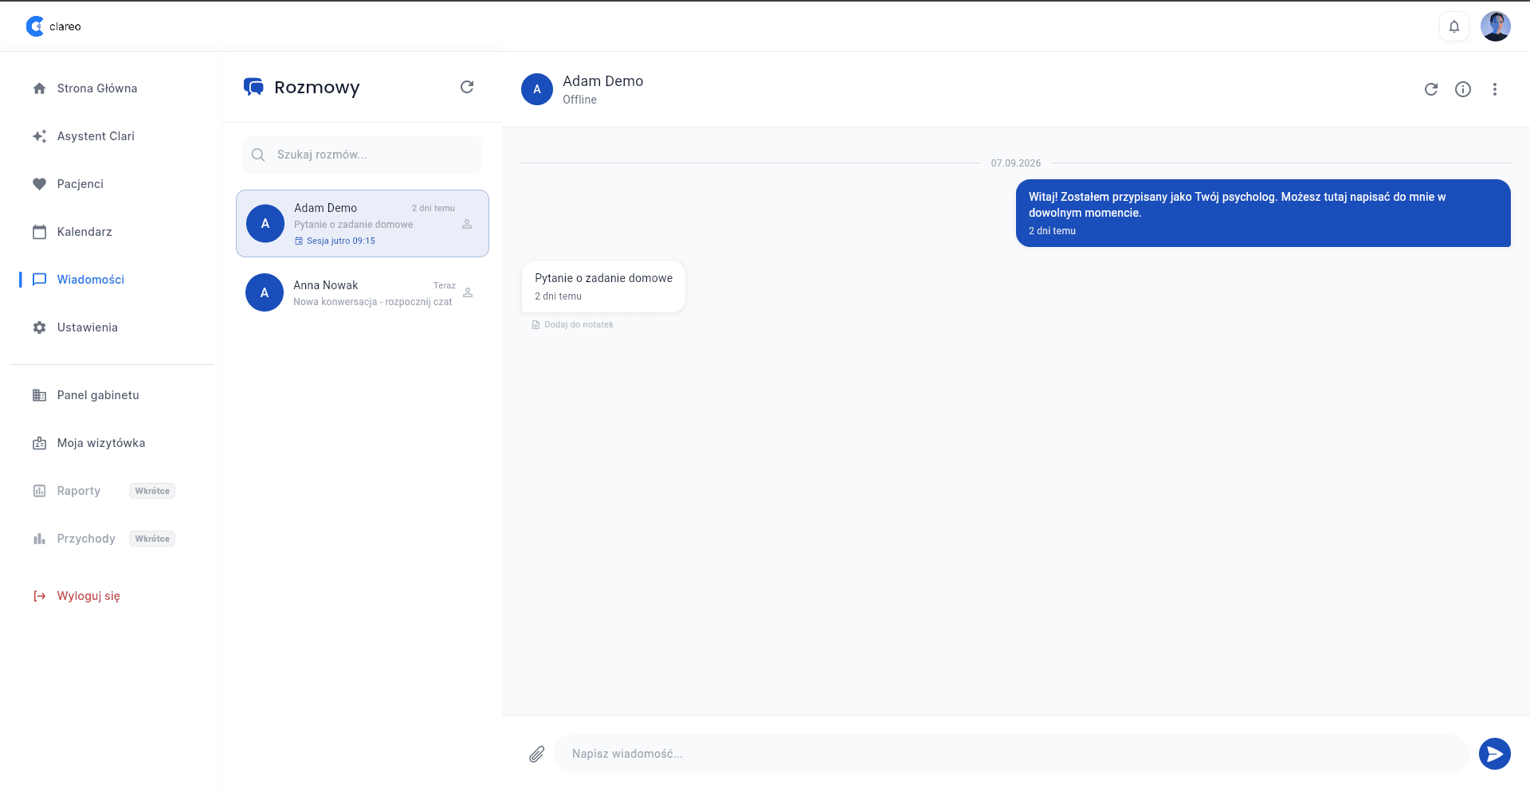Click Dodaj do notatek under message

click(573, 324)
